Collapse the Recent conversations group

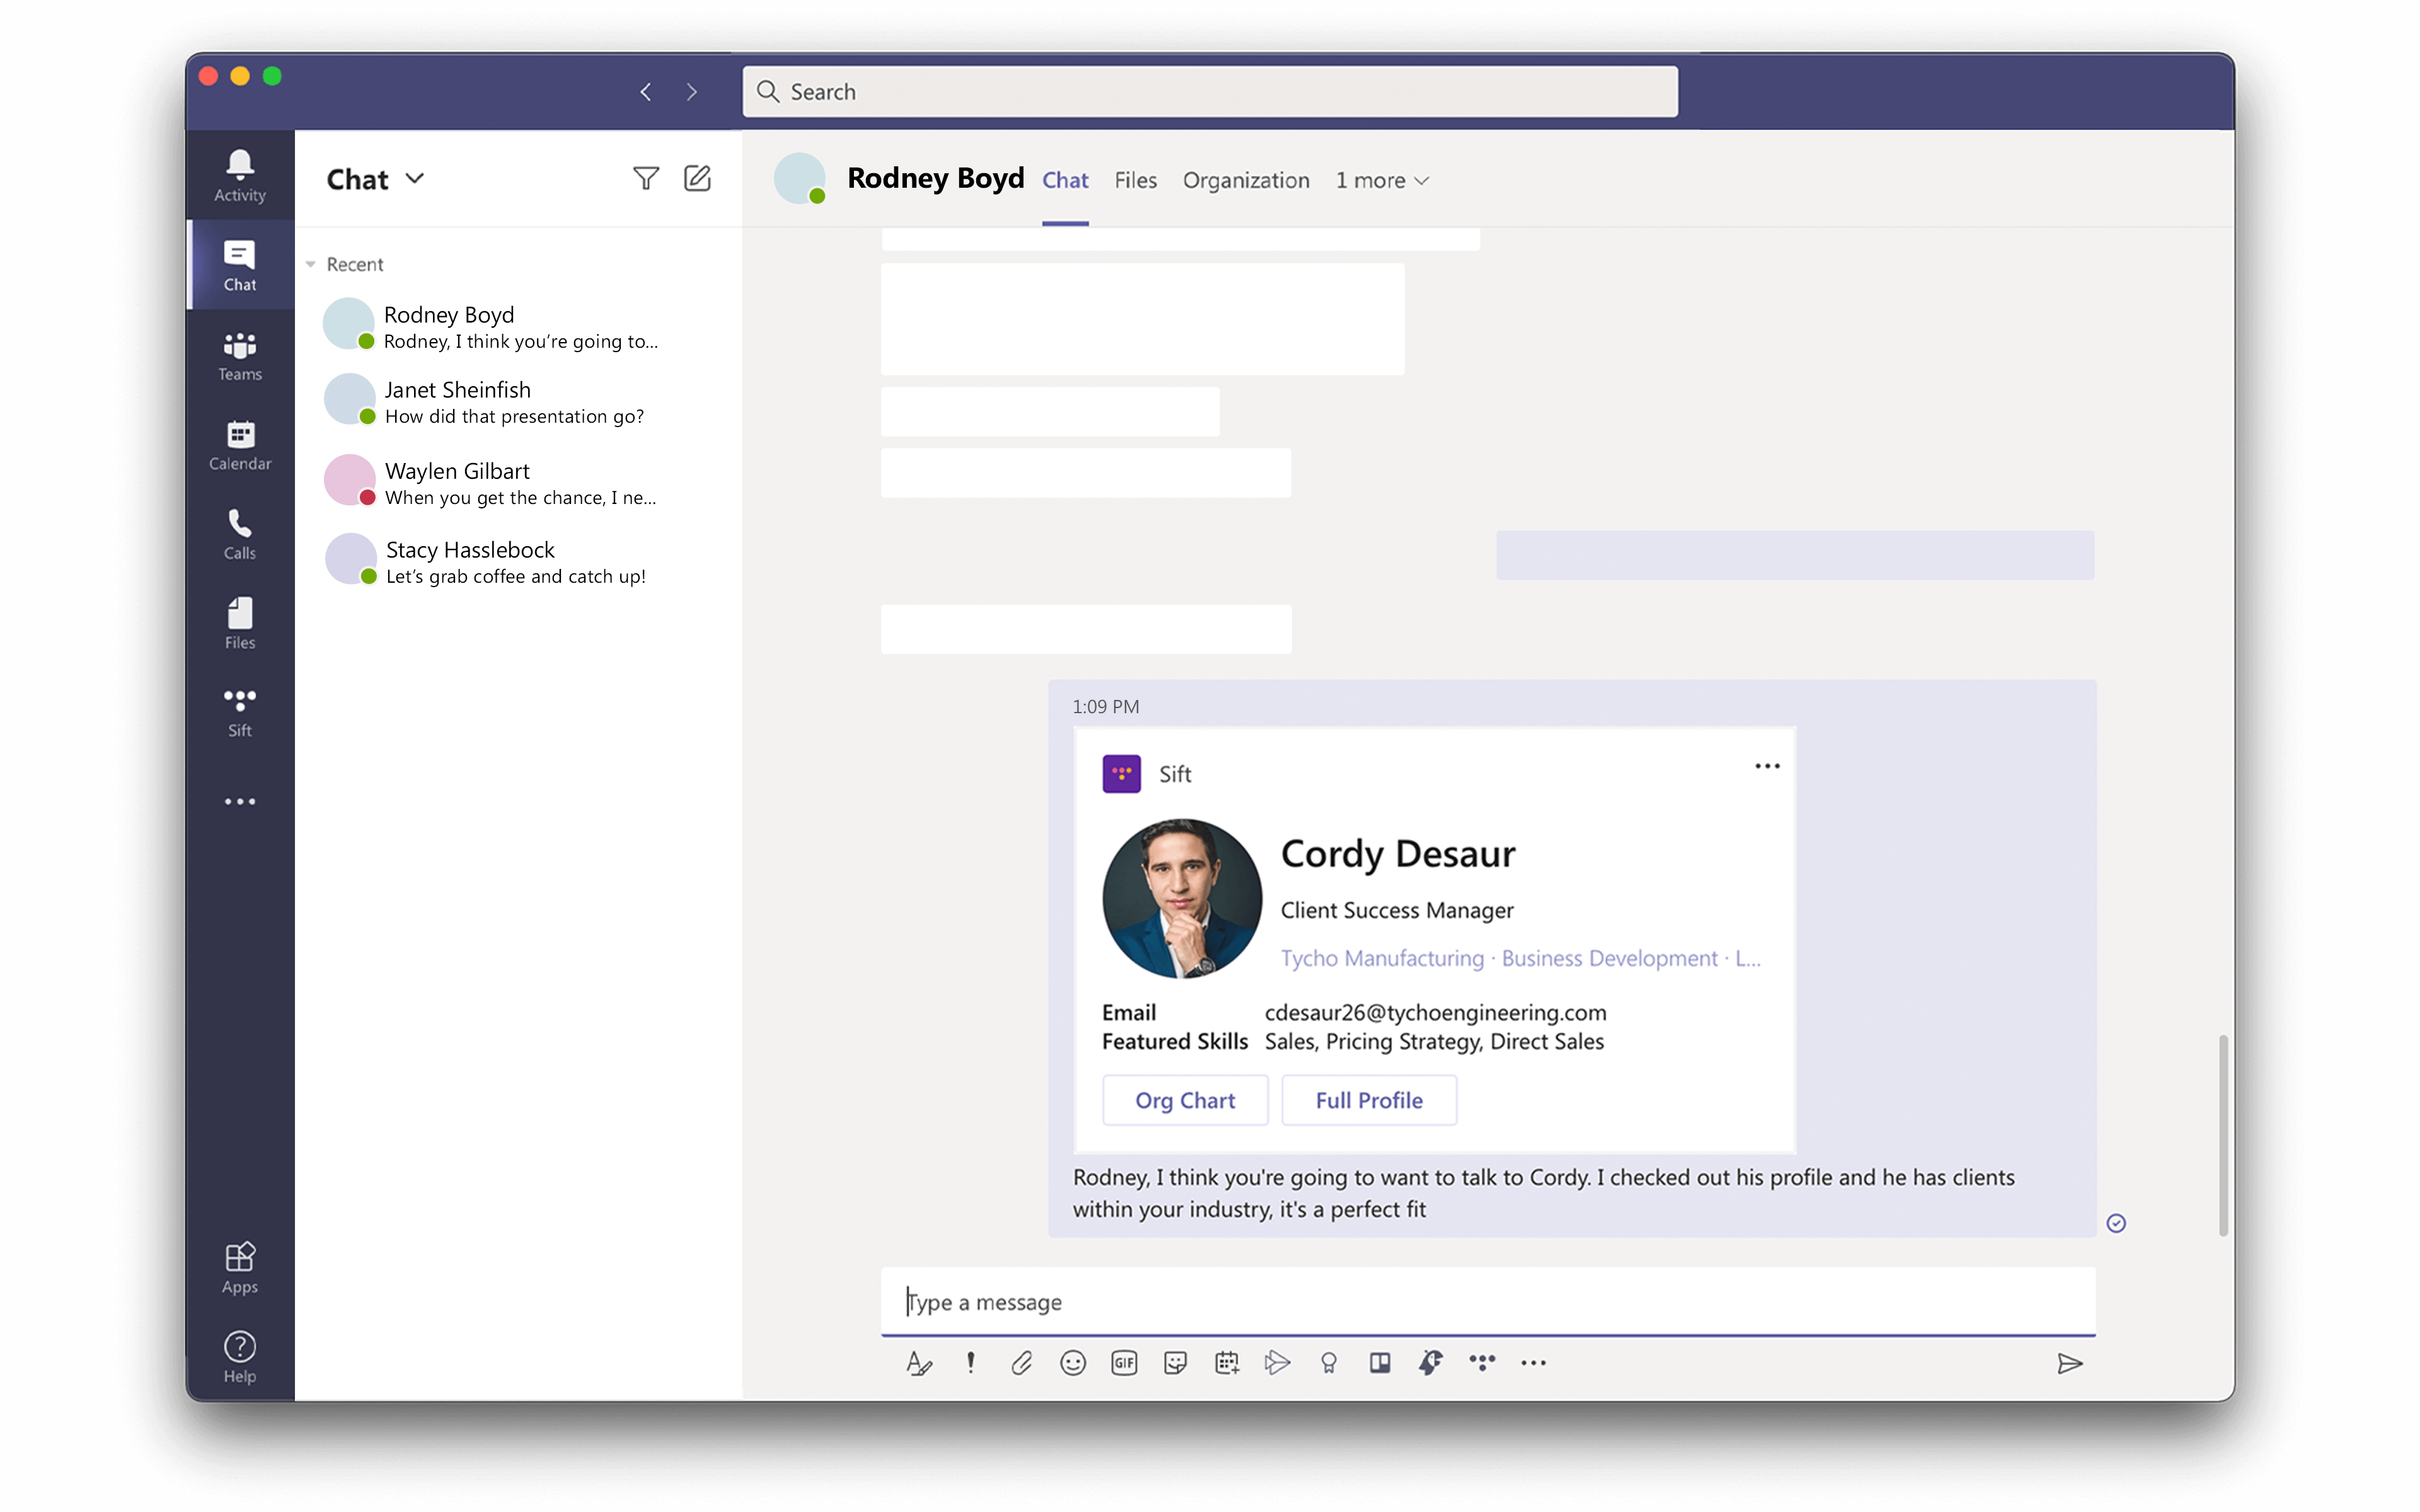(x=310, y=264)
